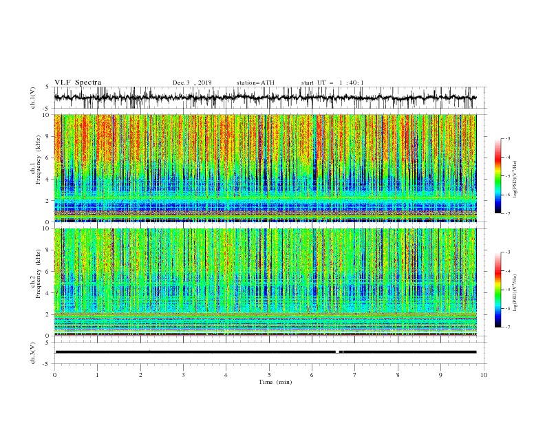Click the 'ch.3(V)' axis label
The height and width of the screenshot is (421, 545).
[33, 353]
